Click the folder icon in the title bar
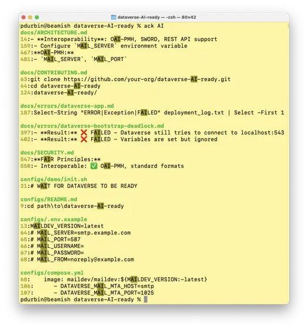 113,17
